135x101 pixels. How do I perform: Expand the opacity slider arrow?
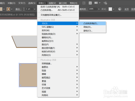tap(99, 9)
